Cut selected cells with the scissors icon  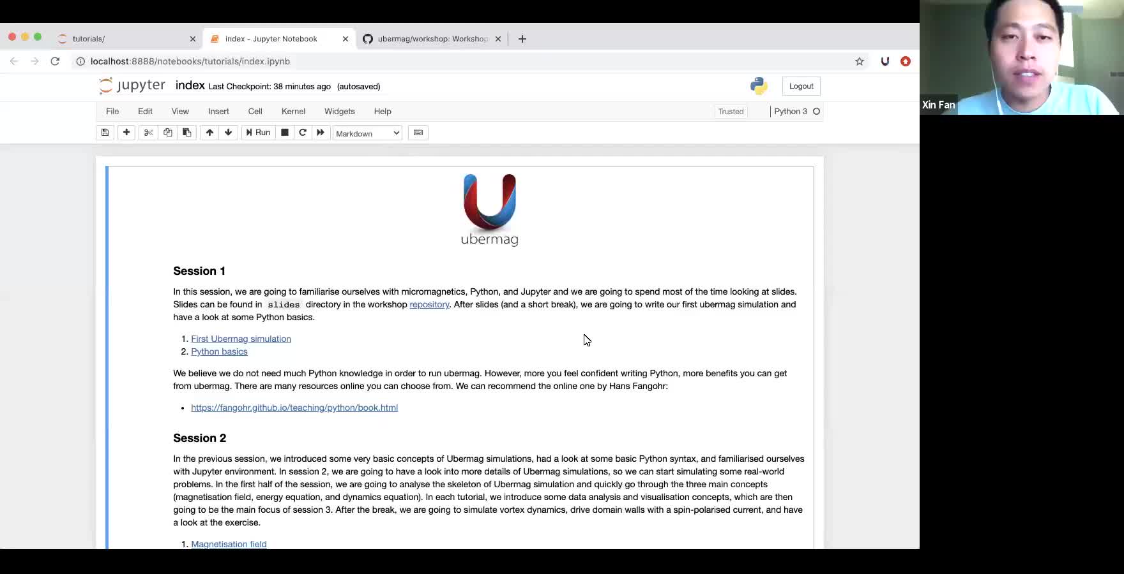coord(148,133)
